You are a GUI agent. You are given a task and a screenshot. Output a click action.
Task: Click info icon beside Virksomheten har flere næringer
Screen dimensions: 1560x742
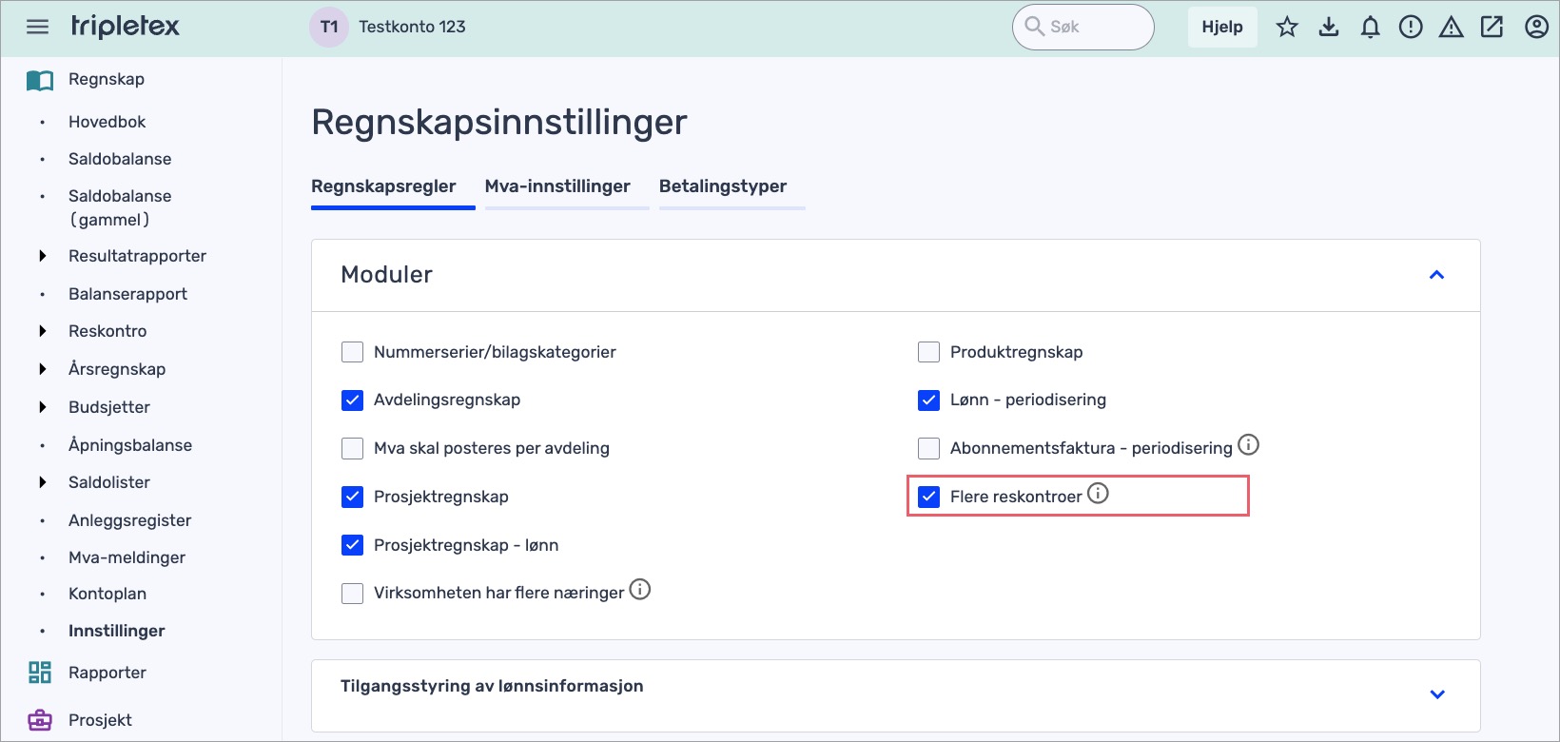point(640,589)
